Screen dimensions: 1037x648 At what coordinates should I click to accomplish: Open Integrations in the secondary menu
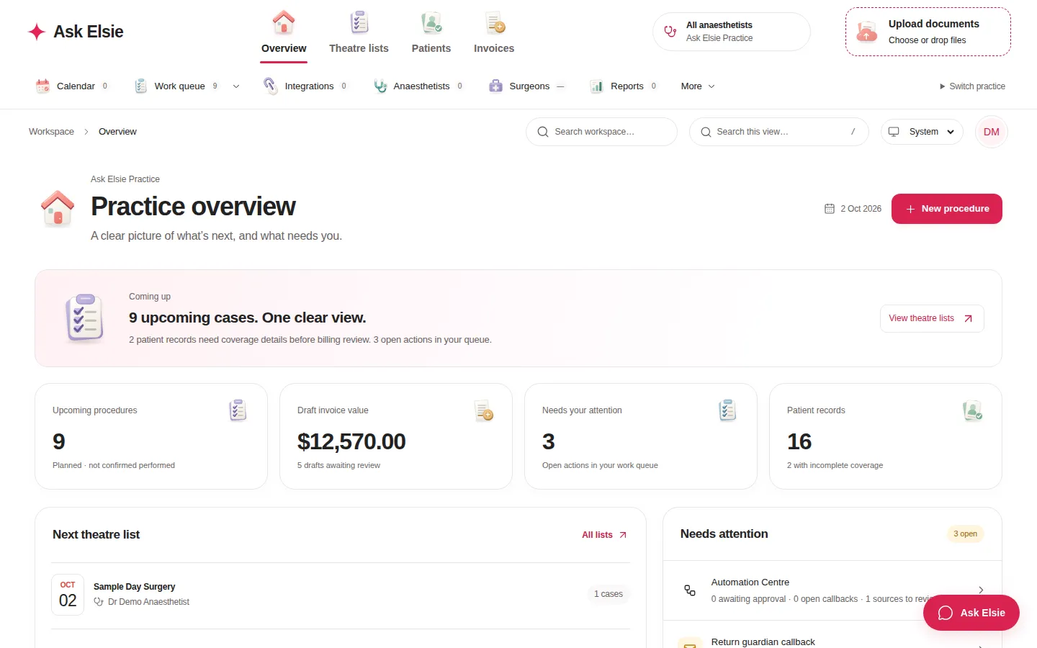305,86
